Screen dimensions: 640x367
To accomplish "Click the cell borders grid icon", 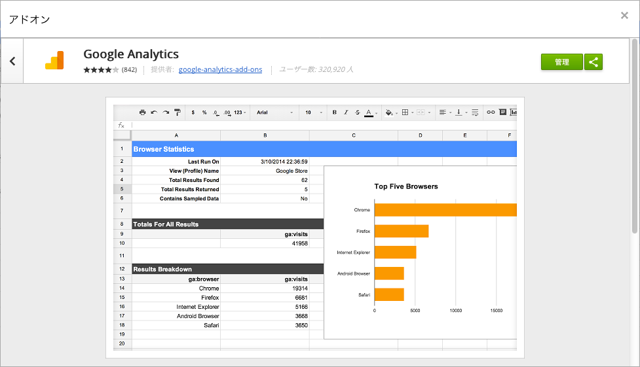I will 405,112.
